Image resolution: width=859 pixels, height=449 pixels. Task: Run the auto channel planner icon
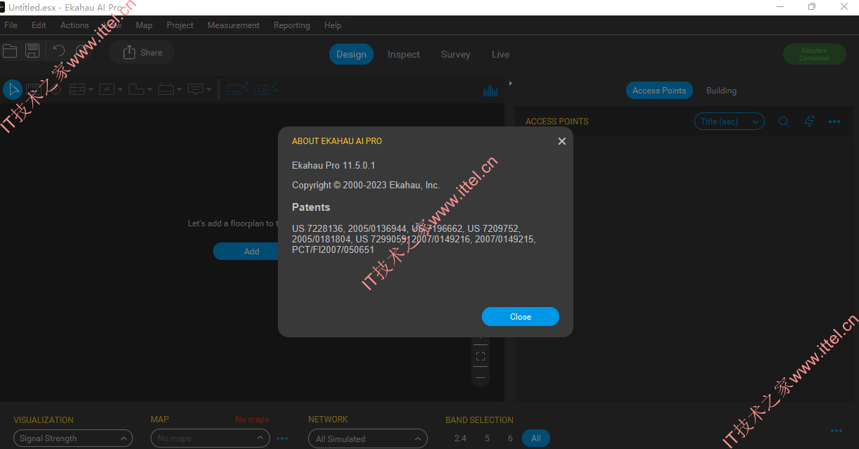click(x=265, y=89)
